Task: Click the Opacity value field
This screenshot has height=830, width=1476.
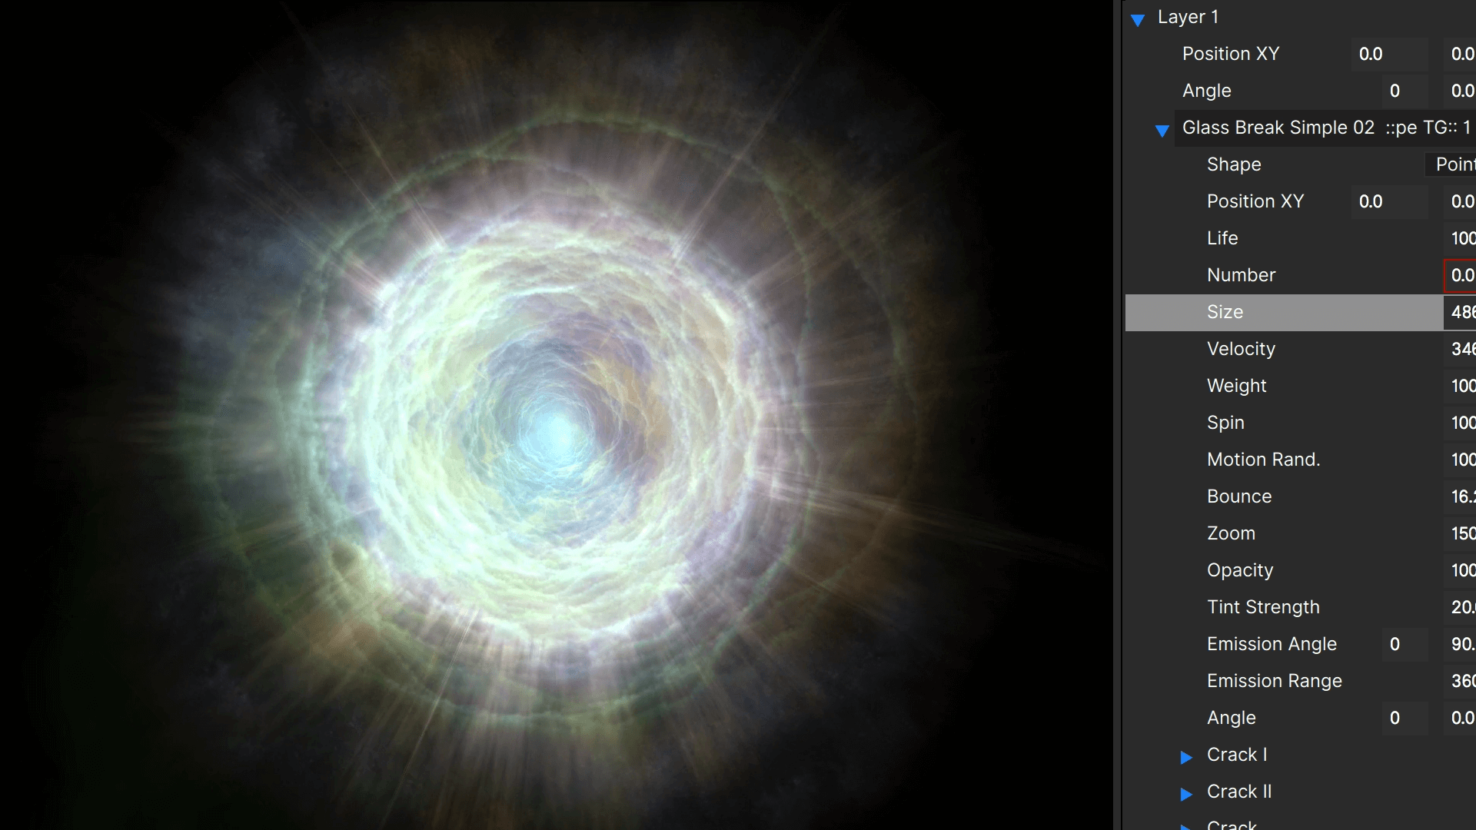Action: click(x=1460, y=570)
